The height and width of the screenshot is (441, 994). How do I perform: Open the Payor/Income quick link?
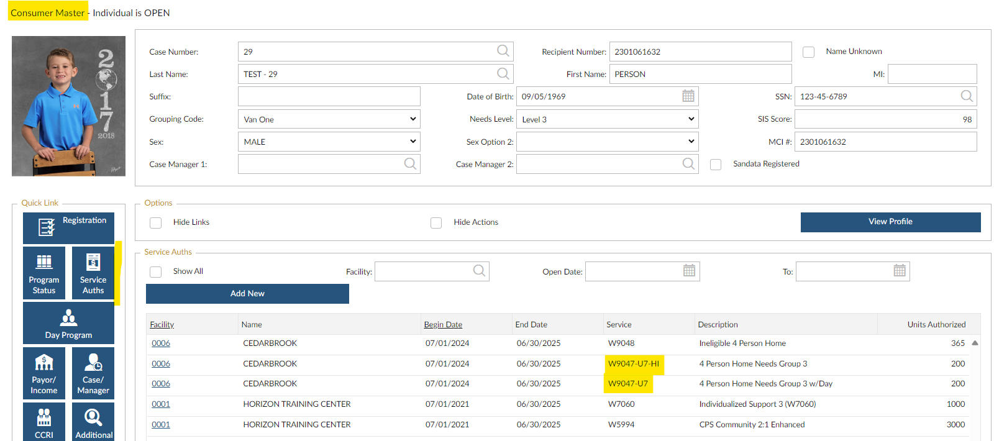[44, 373]
